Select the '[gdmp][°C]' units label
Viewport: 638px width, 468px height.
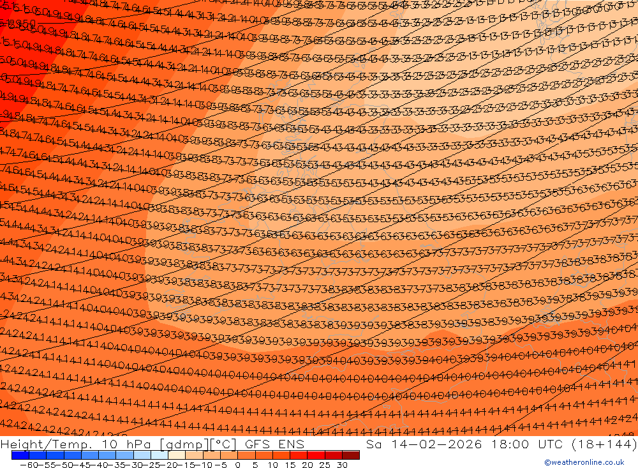click(x=198, y=444)
